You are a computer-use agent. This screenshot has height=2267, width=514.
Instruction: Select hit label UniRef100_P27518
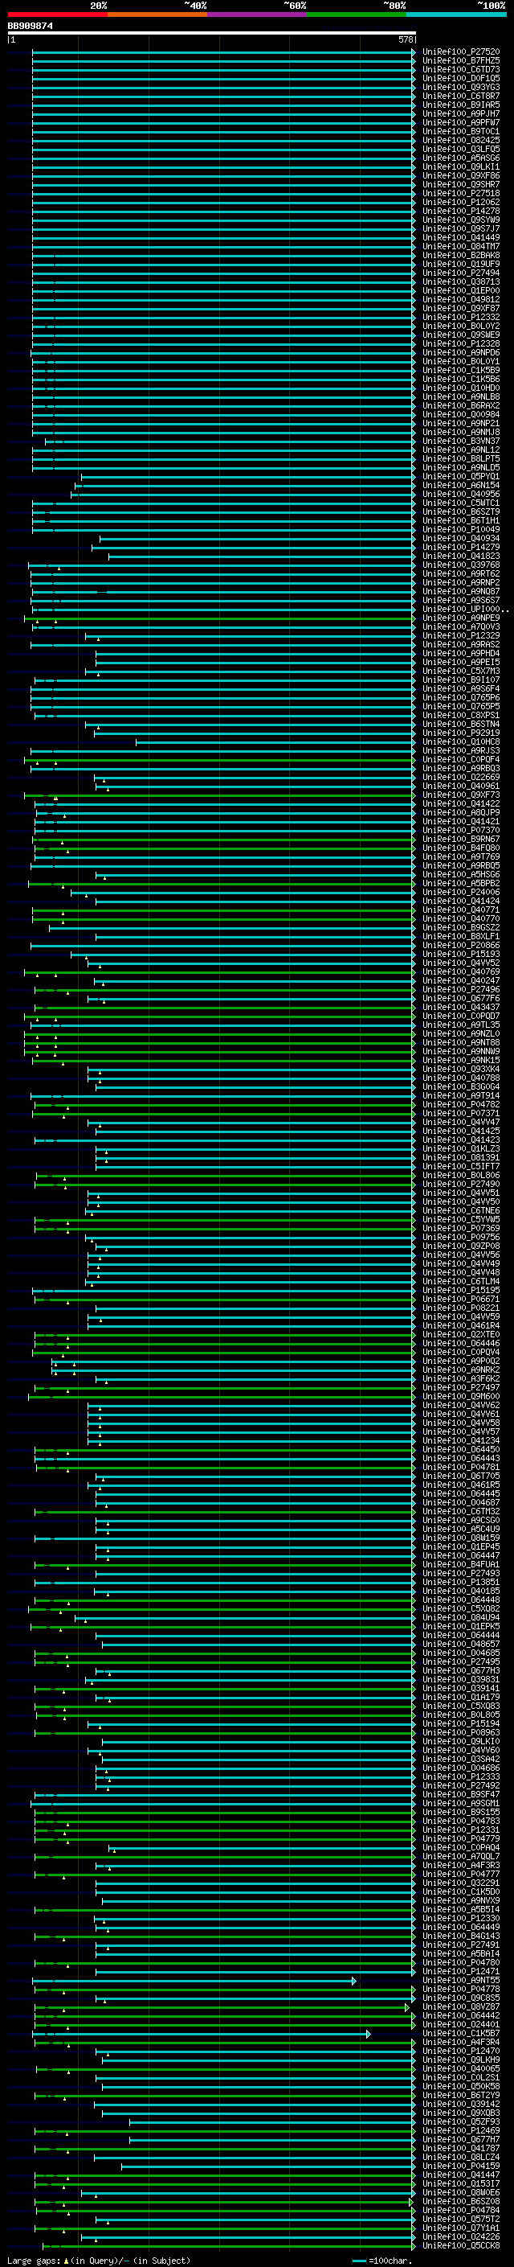point(460,194)
